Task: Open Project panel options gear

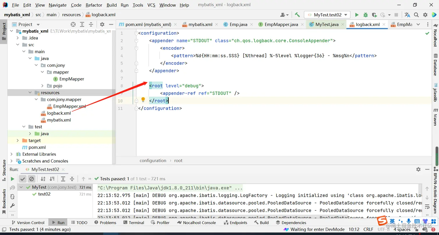Action: (x=102, y=25)
